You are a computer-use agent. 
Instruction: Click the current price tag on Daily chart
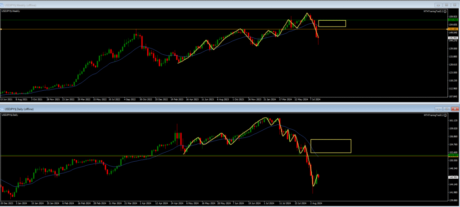click(453, 178)
